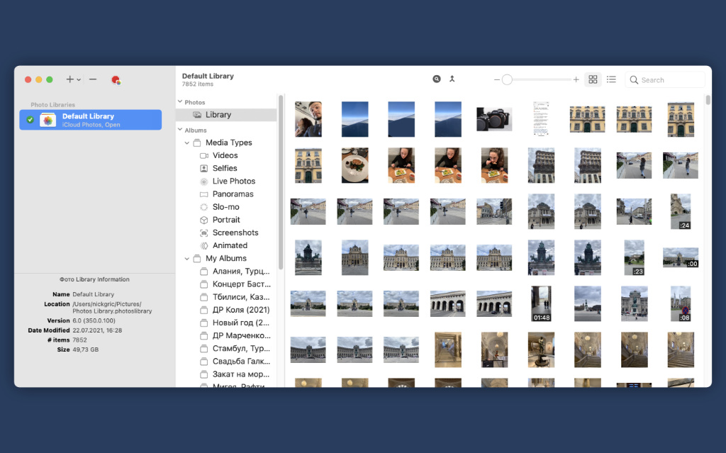The height and width of the screenshot is (453, 726).
Task: Open the Screenshots album
Action: [x=235, y=233]
